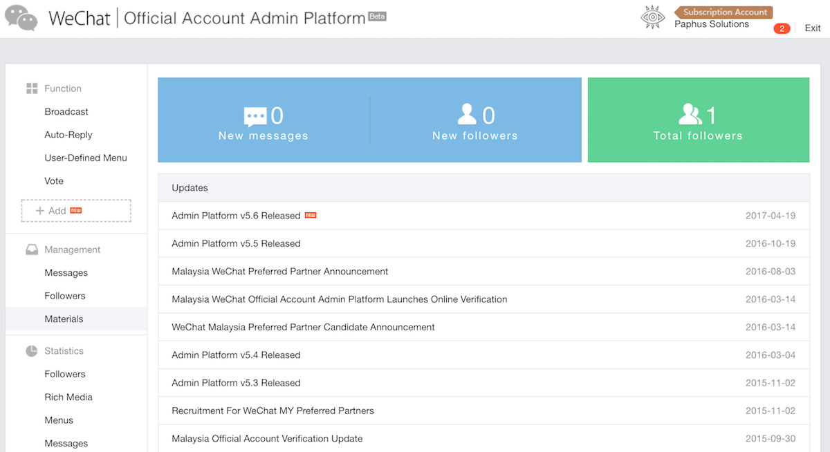Open Malaysia WeChat Preferred Partner Announcement

[280, 272]
